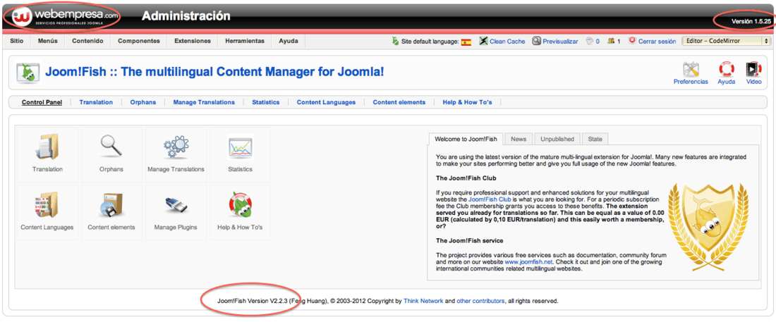Viewport: 776px width, 322px height.
Task: Open Manage Translations gears icon
Action: [x=176, y=147]
